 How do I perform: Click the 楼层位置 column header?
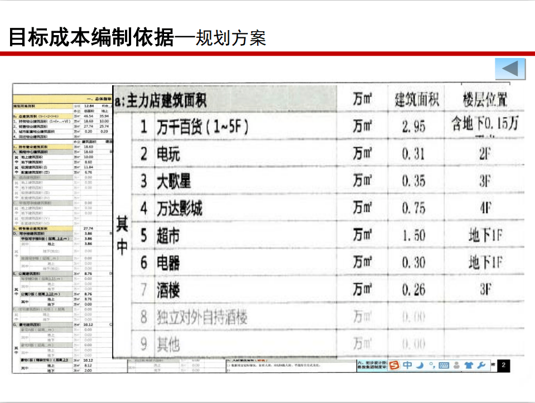tap(485, 100)
